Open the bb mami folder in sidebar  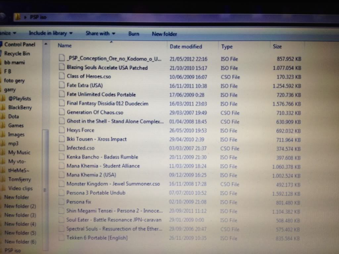pyautogui.click(x=15, y=63)
